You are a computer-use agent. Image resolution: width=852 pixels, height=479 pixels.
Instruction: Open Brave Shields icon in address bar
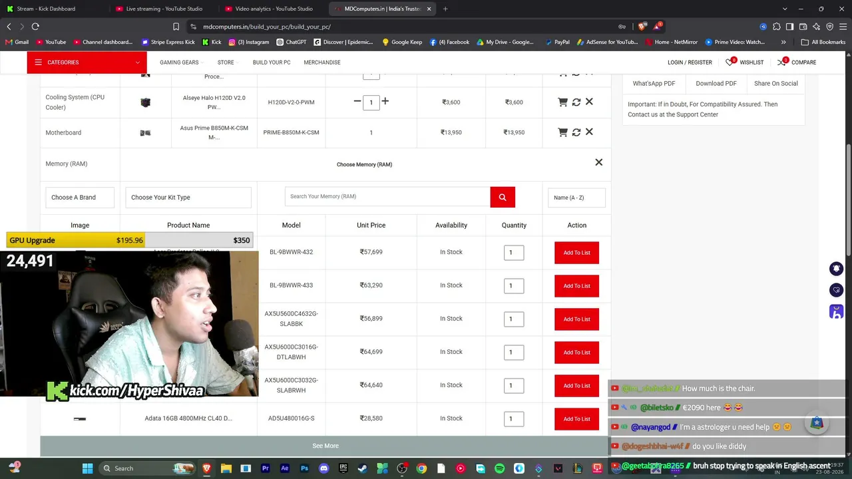(642, 27)
